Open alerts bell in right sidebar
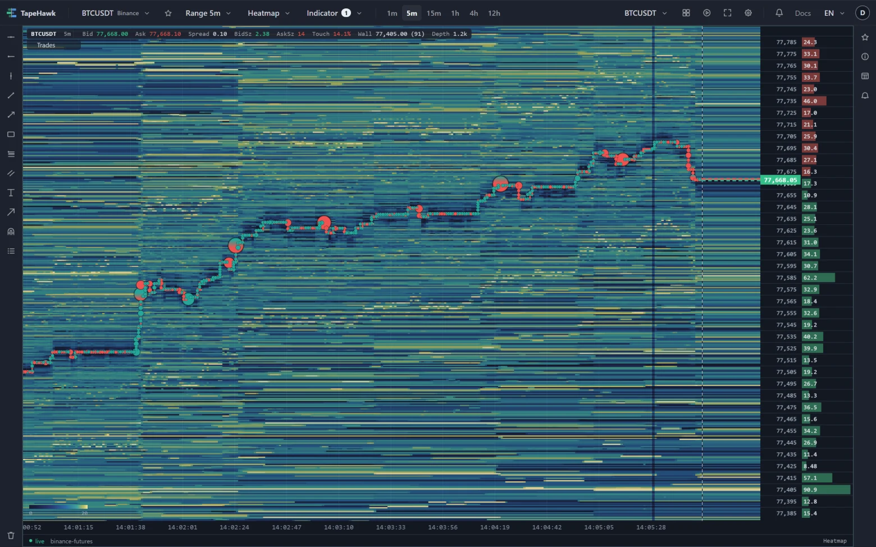 click(865, 96)
